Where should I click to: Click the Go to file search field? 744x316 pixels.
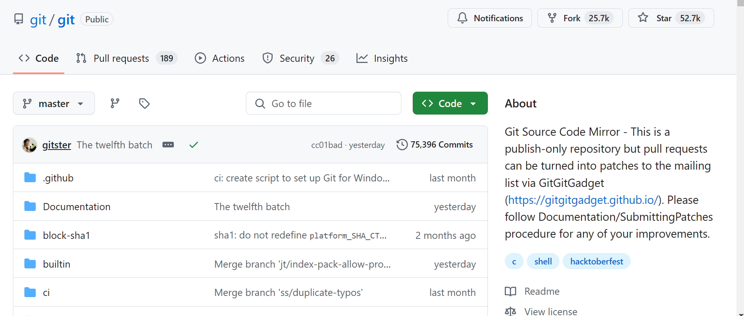click(323, 103)
